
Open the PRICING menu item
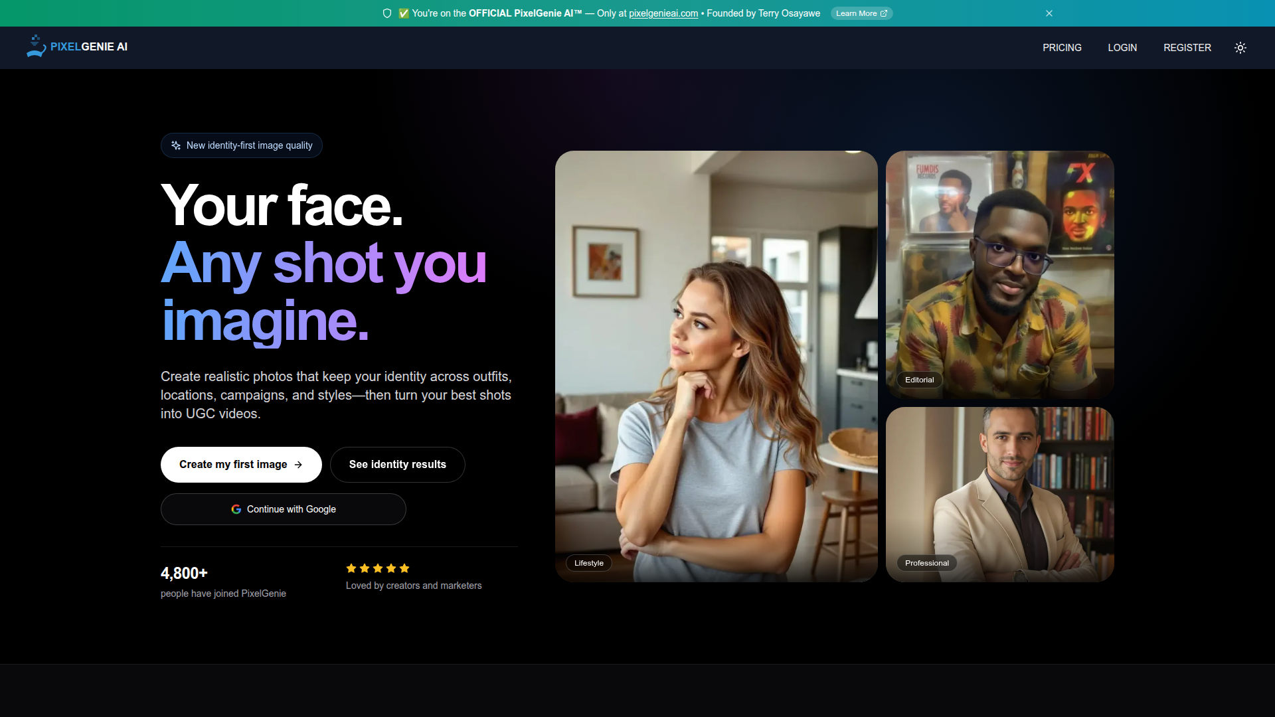(x=1062, y=48)
